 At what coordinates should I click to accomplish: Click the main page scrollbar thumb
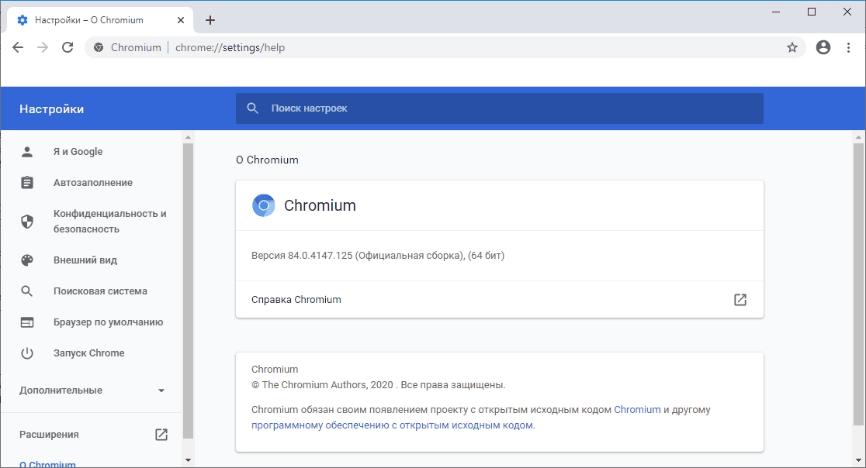(858, 284)
